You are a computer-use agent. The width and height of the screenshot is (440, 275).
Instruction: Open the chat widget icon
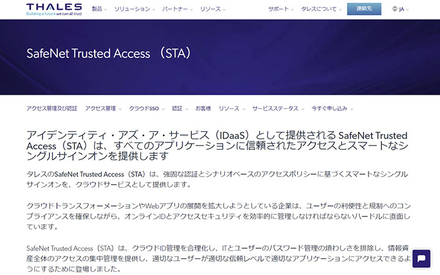point(421,258)
